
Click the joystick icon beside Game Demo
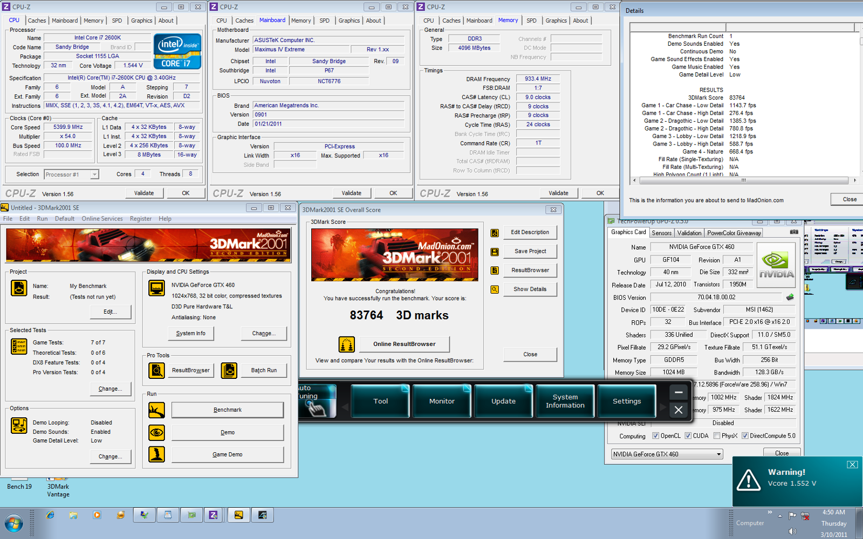click(156, 454)
